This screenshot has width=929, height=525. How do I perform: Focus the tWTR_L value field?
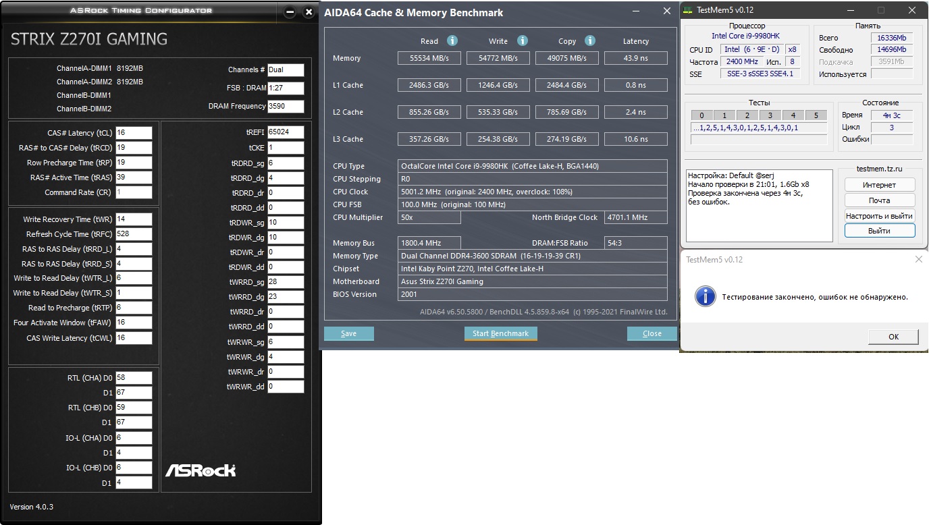tap(134, 278)
